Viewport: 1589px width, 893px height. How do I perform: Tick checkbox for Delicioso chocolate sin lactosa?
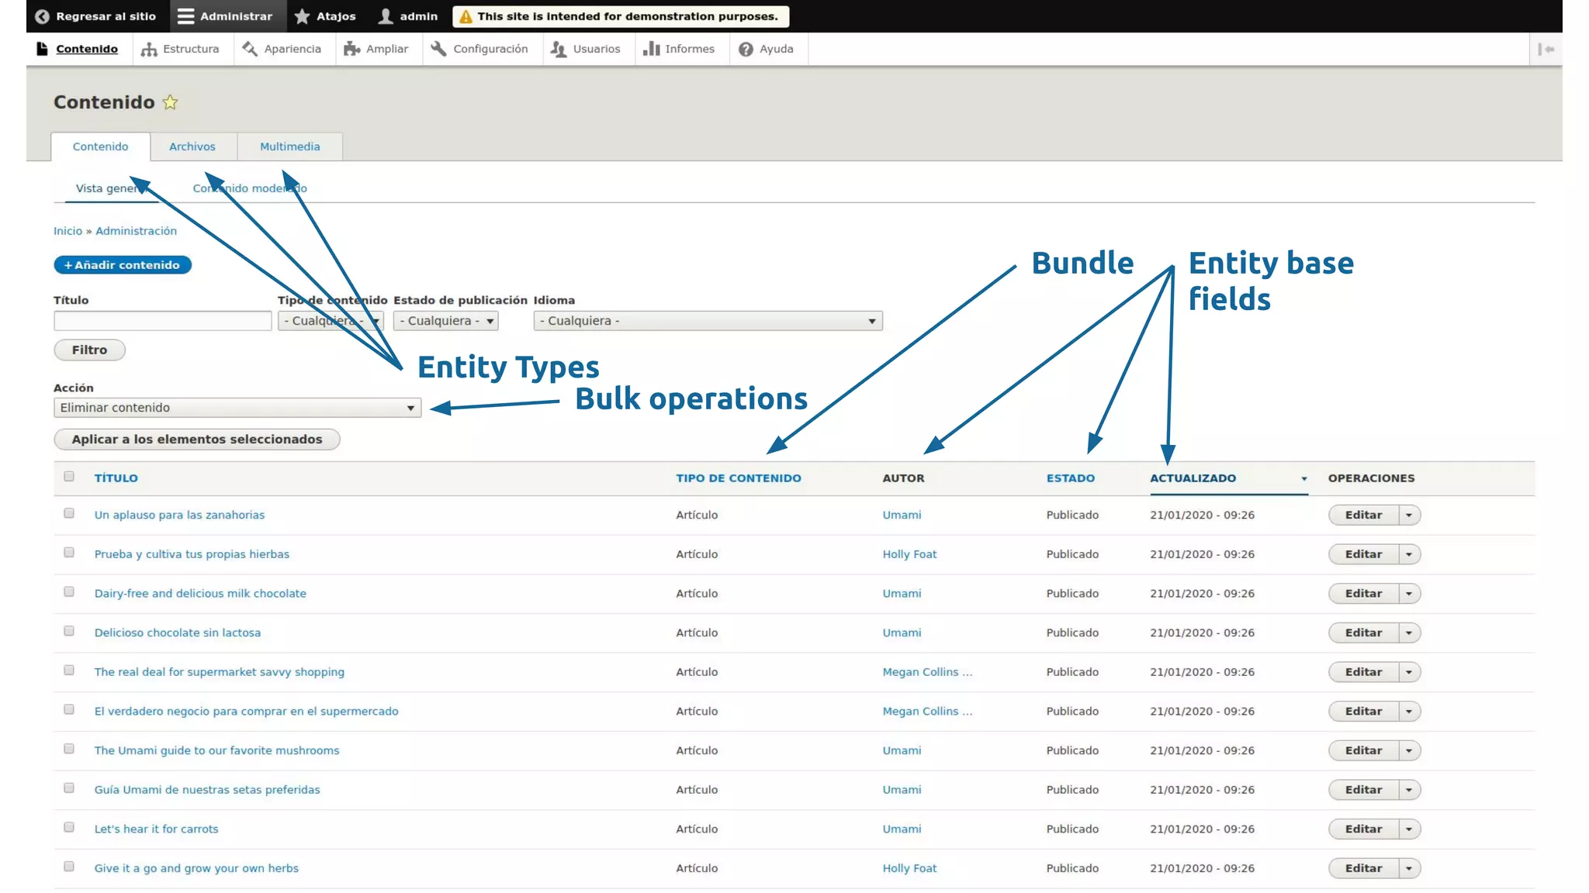point(69,631)
